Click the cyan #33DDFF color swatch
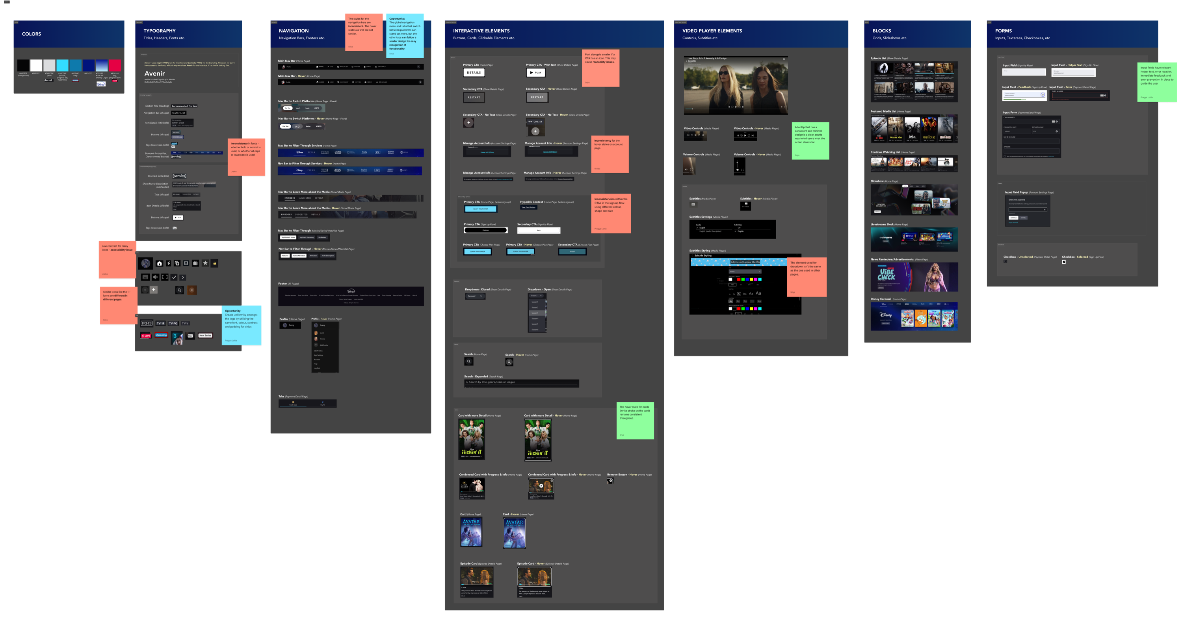This screenshot has width=1182, height=624. [62, 65]
